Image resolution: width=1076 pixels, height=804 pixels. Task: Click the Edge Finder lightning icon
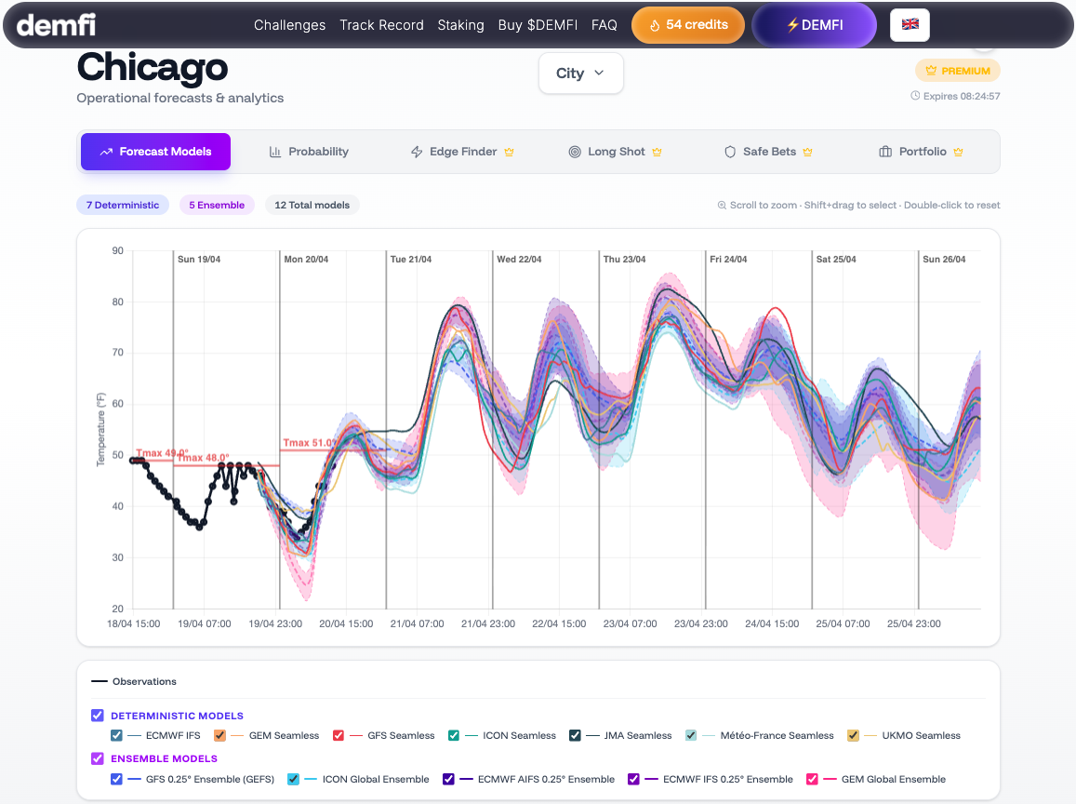coord(417,152)
